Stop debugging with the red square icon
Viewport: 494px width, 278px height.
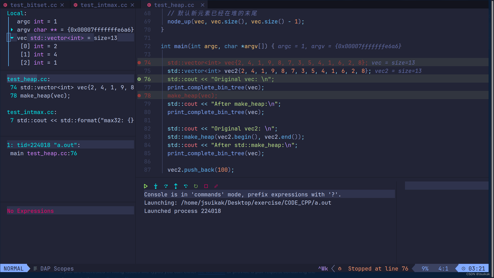pos(206,186)
